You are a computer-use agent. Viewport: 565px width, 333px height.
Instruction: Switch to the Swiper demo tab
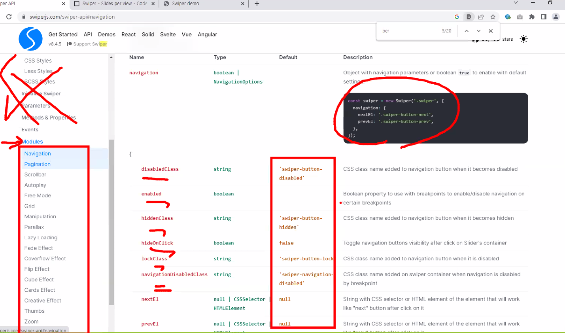click(x=204, y=4)
